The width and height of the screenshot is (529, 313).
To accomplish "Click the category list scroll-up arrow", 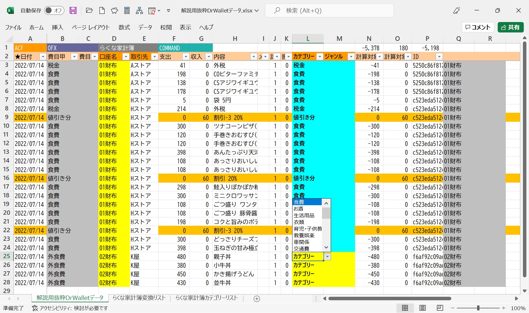I will (326, 203).
